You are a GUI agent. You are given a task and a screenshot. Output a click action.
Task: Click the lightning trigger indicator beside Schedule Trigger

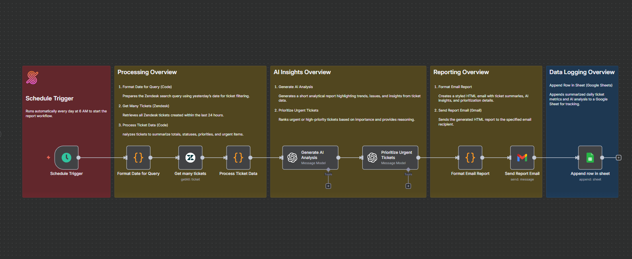pyautogui.click(x=48, y=157)
